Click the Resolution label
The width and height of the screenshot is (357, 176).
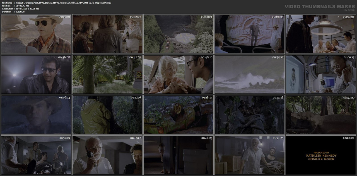click(7, 9)
